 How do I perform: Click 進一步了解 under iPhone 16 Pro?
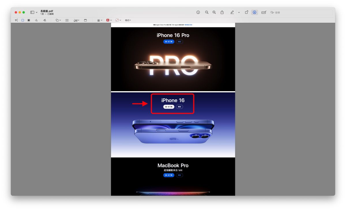click(169, 42)
